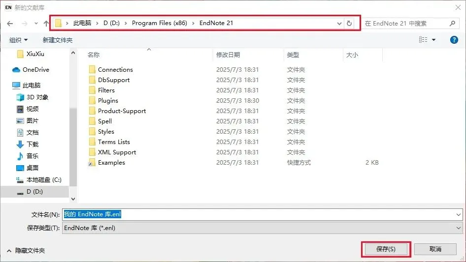Open the help question mark icon
This screenshot has height=262, width=466.
pos(454,40)
